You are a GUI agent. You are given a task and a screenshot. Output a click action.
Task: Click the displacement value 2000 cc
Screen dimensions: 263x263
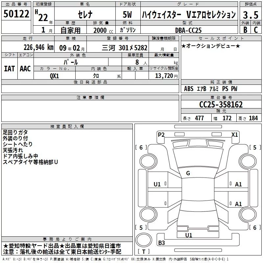coord(103,30)
